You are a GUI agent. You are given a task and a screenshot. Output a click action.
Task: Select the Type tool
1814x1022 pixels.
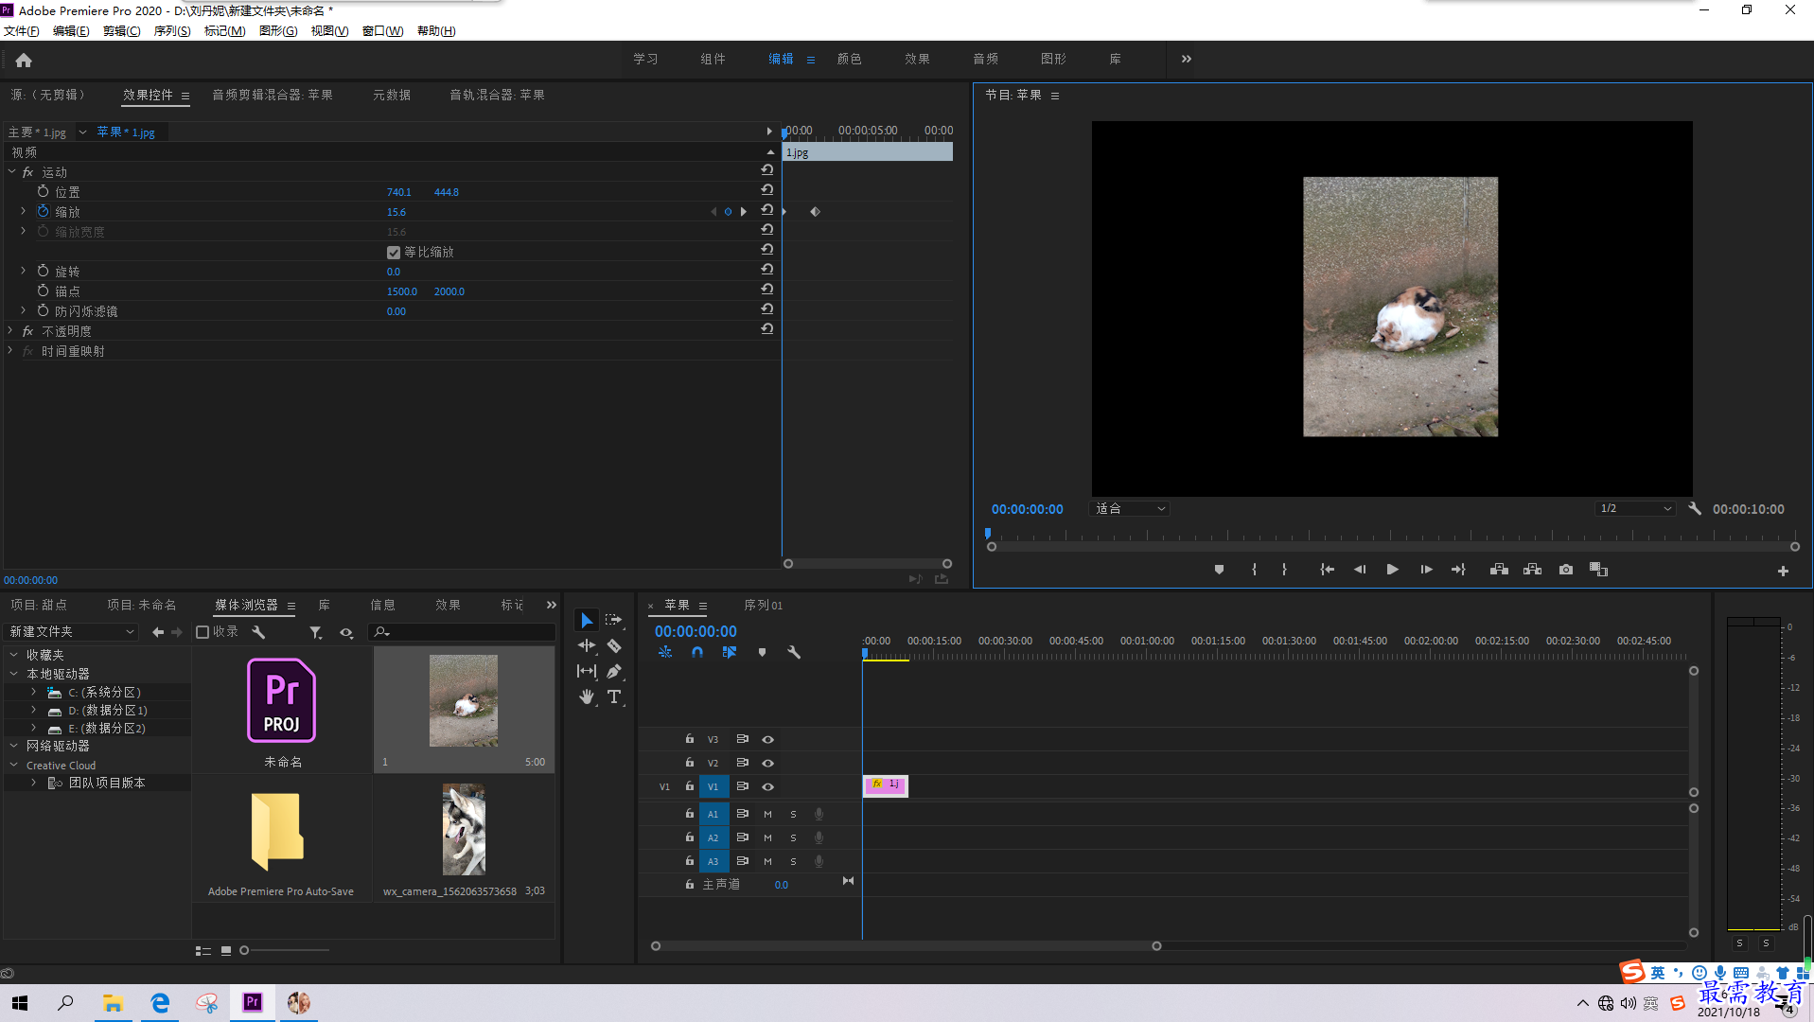click(614, 696)
